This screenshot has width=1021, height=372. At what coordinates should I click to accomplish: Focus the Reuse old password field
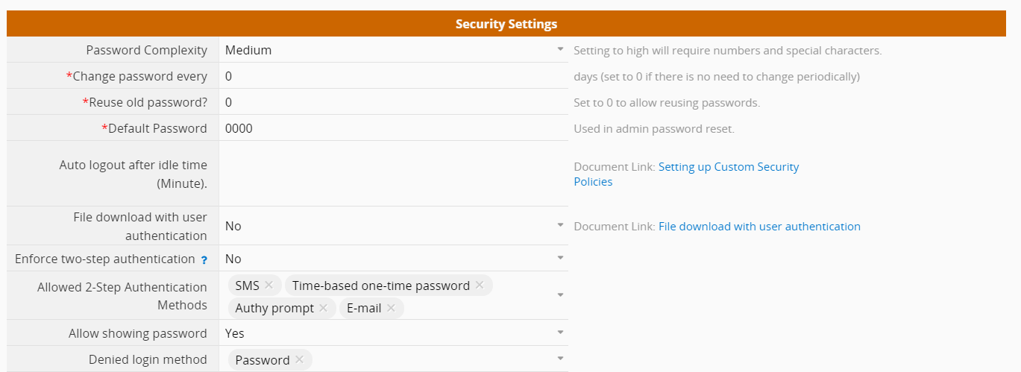(x=393, y=102)
